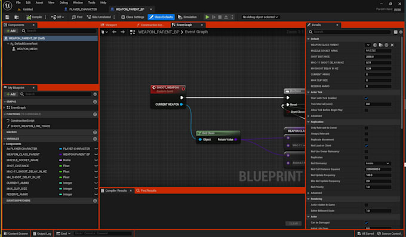Toggle visibility eye for SHOT_DISTANCE variable
This screenshot has height=237, width=406.
pyautogui.click(x=96, y=166)
